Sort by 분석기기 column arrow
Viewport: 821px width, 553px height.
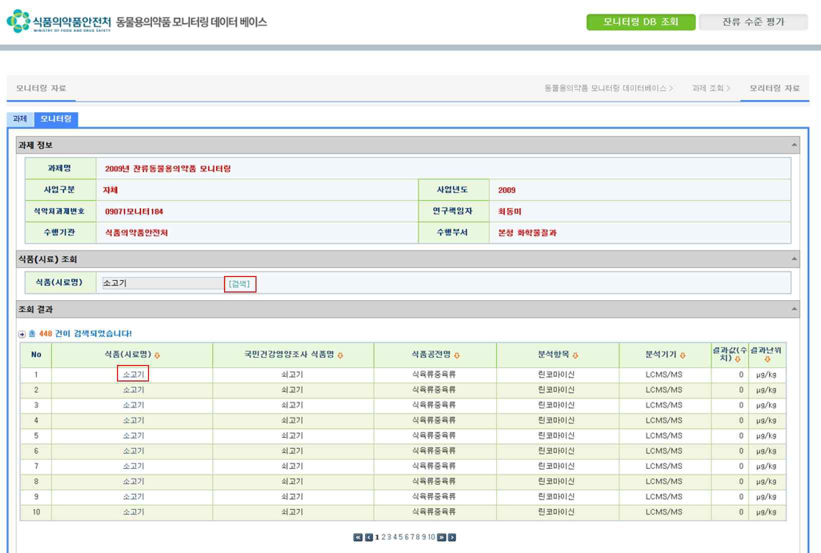click(683, 355)
